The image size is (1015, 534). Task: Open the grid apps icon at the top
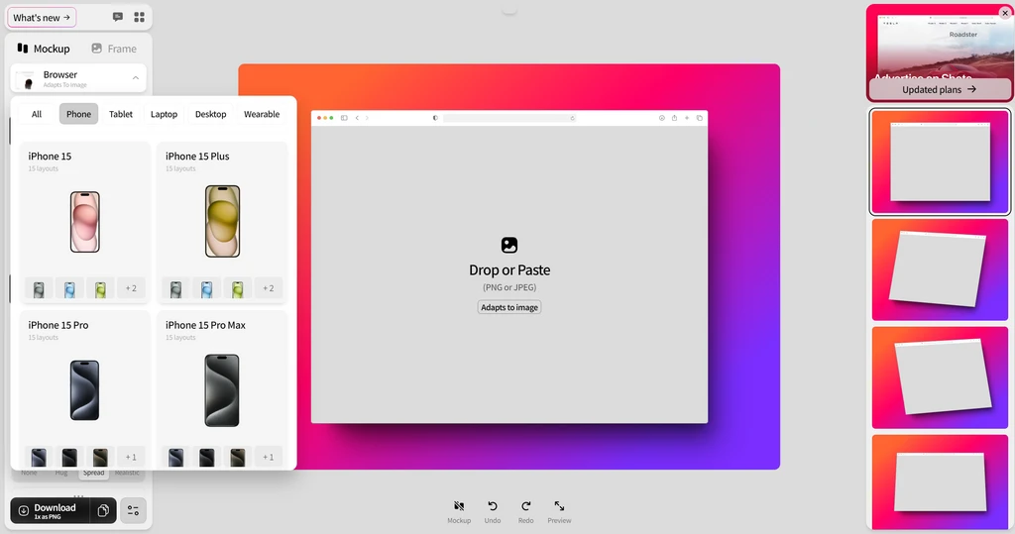[140, 17]
